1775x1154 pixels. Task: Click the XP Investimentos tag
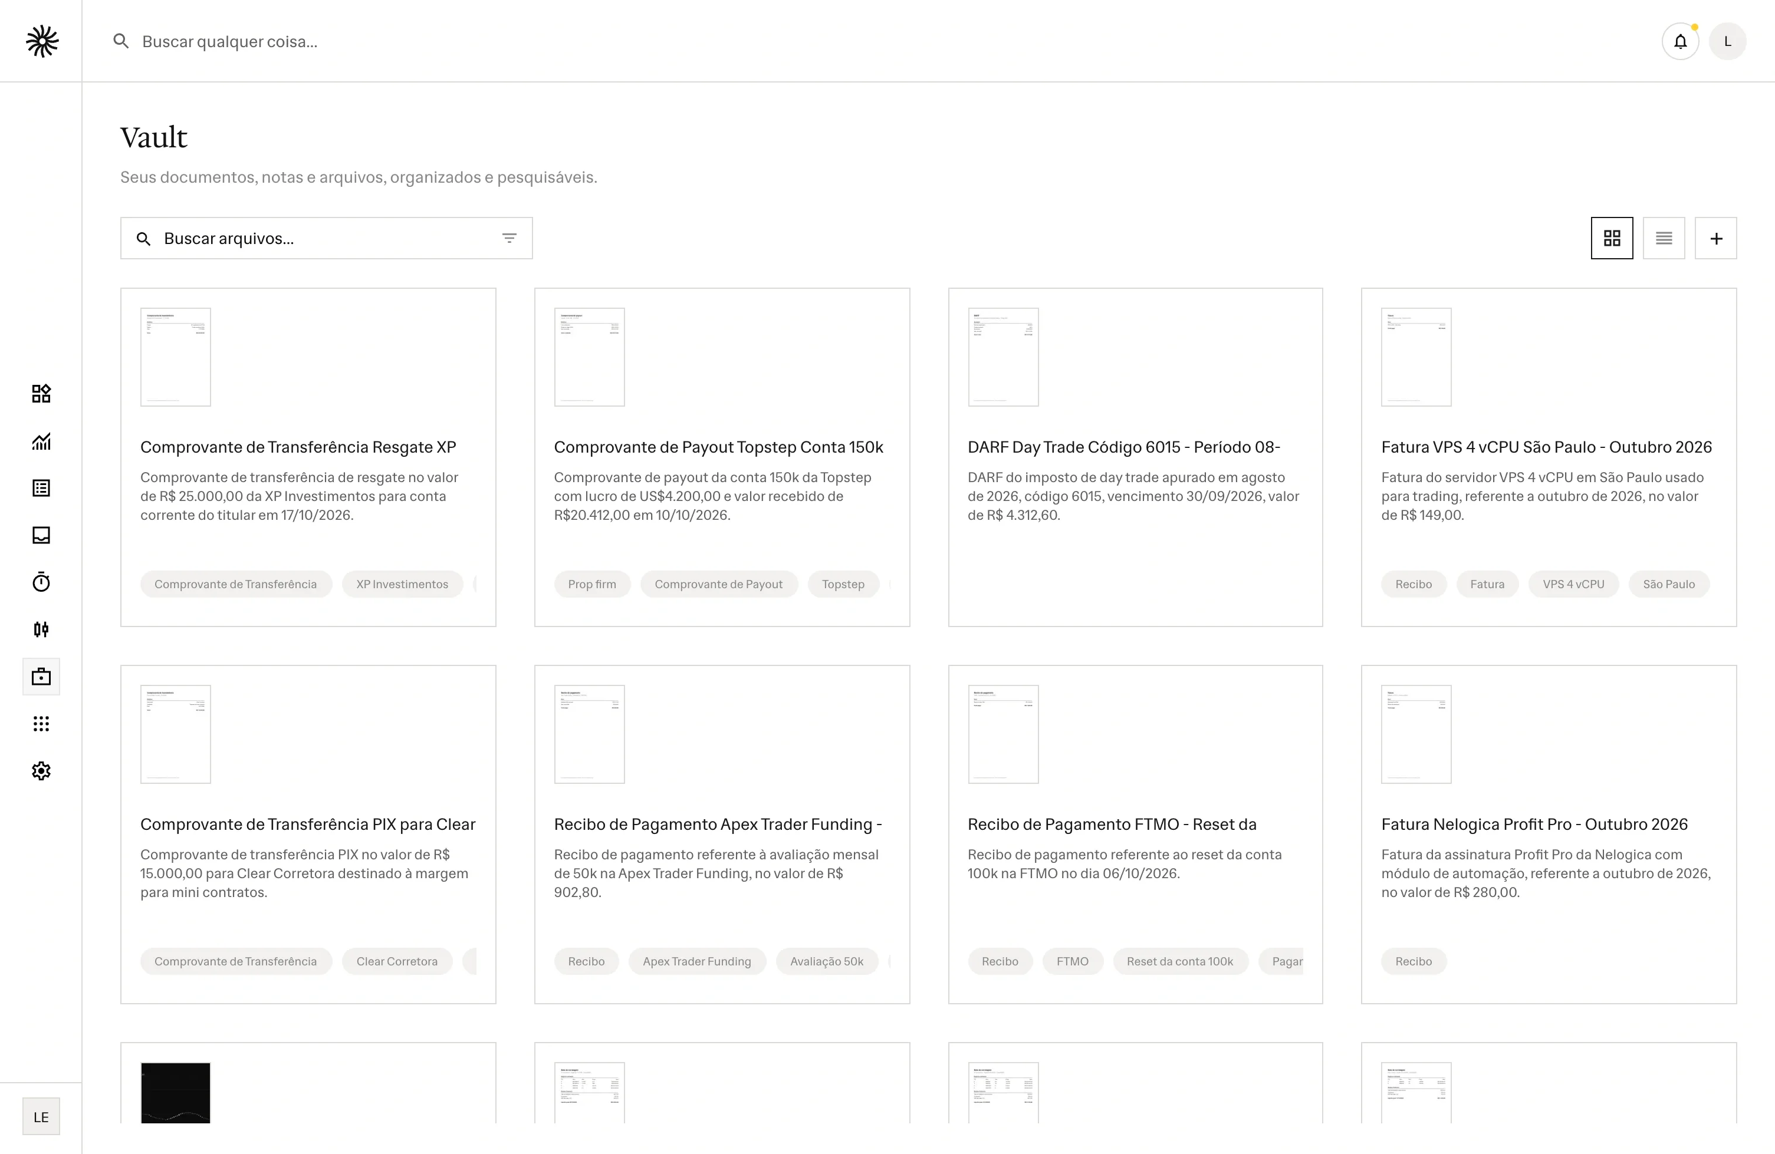(402, 585)
